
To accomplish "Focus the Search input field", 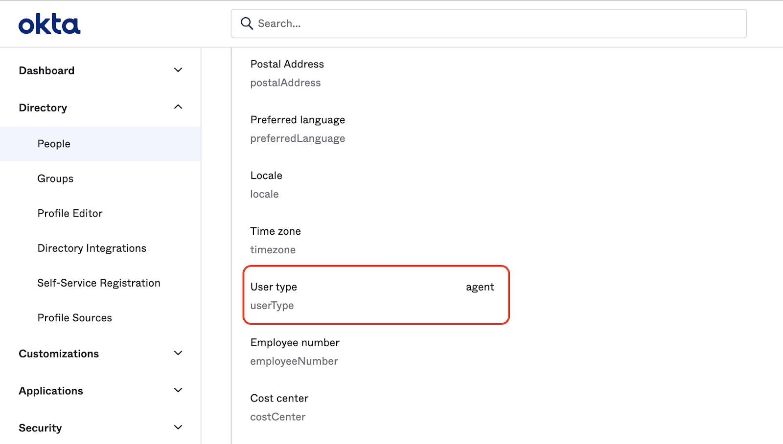I will pos(488,23).
